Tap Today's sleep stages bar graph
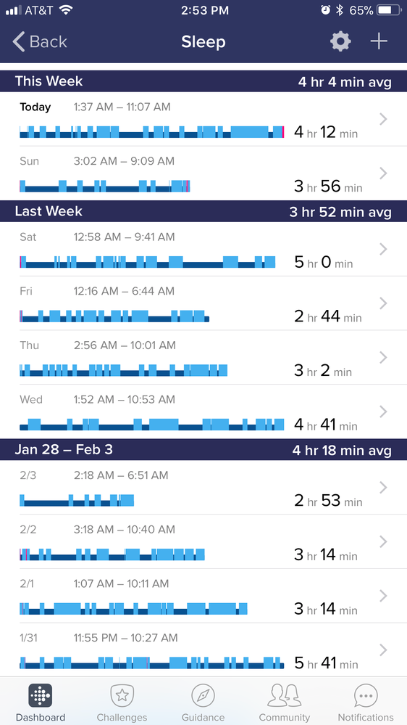 152,132
